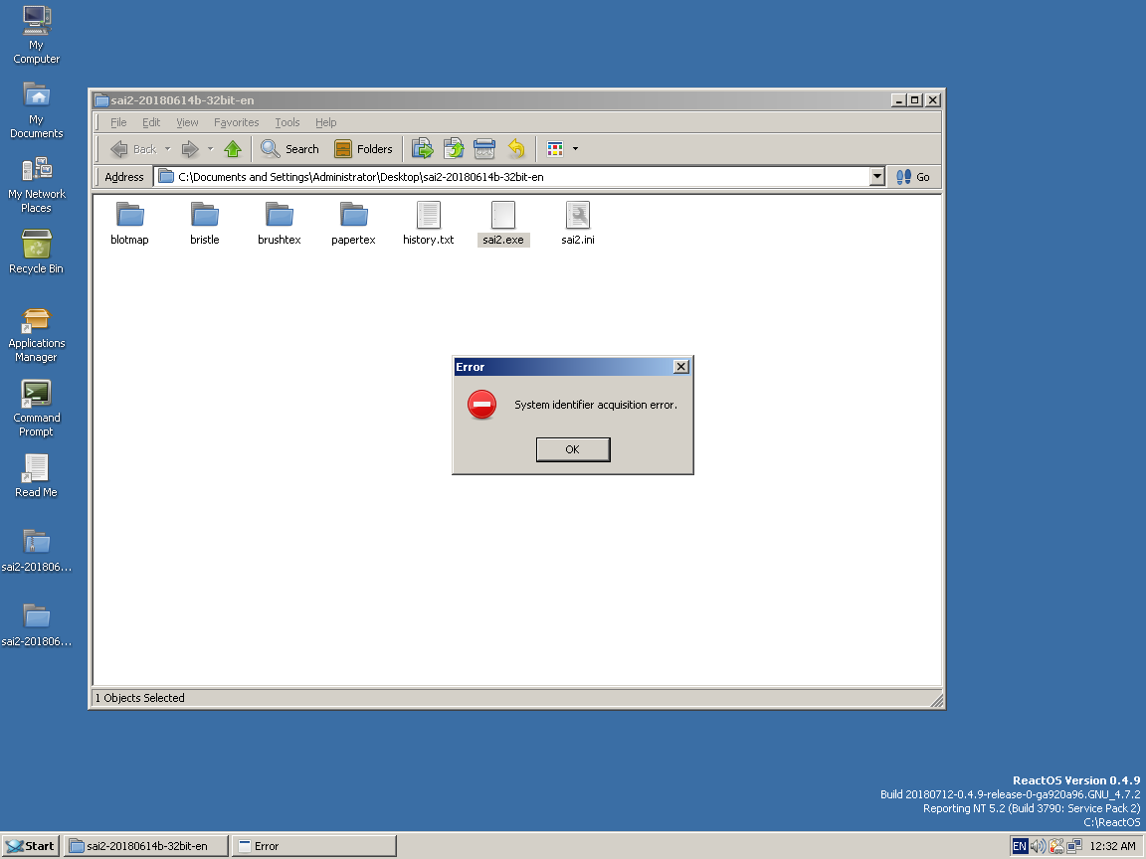The width and height of the screenshot is (1146, 859).
Task: Go up one folder level
Action: coord(233,149)
